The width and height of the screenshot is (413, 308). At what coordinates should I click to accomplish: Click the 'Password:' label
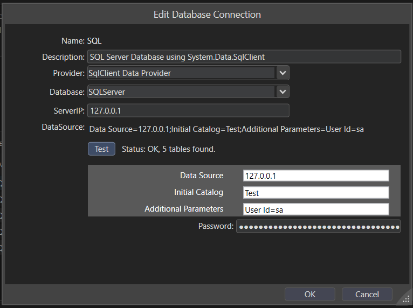click(x=216, y=226)
